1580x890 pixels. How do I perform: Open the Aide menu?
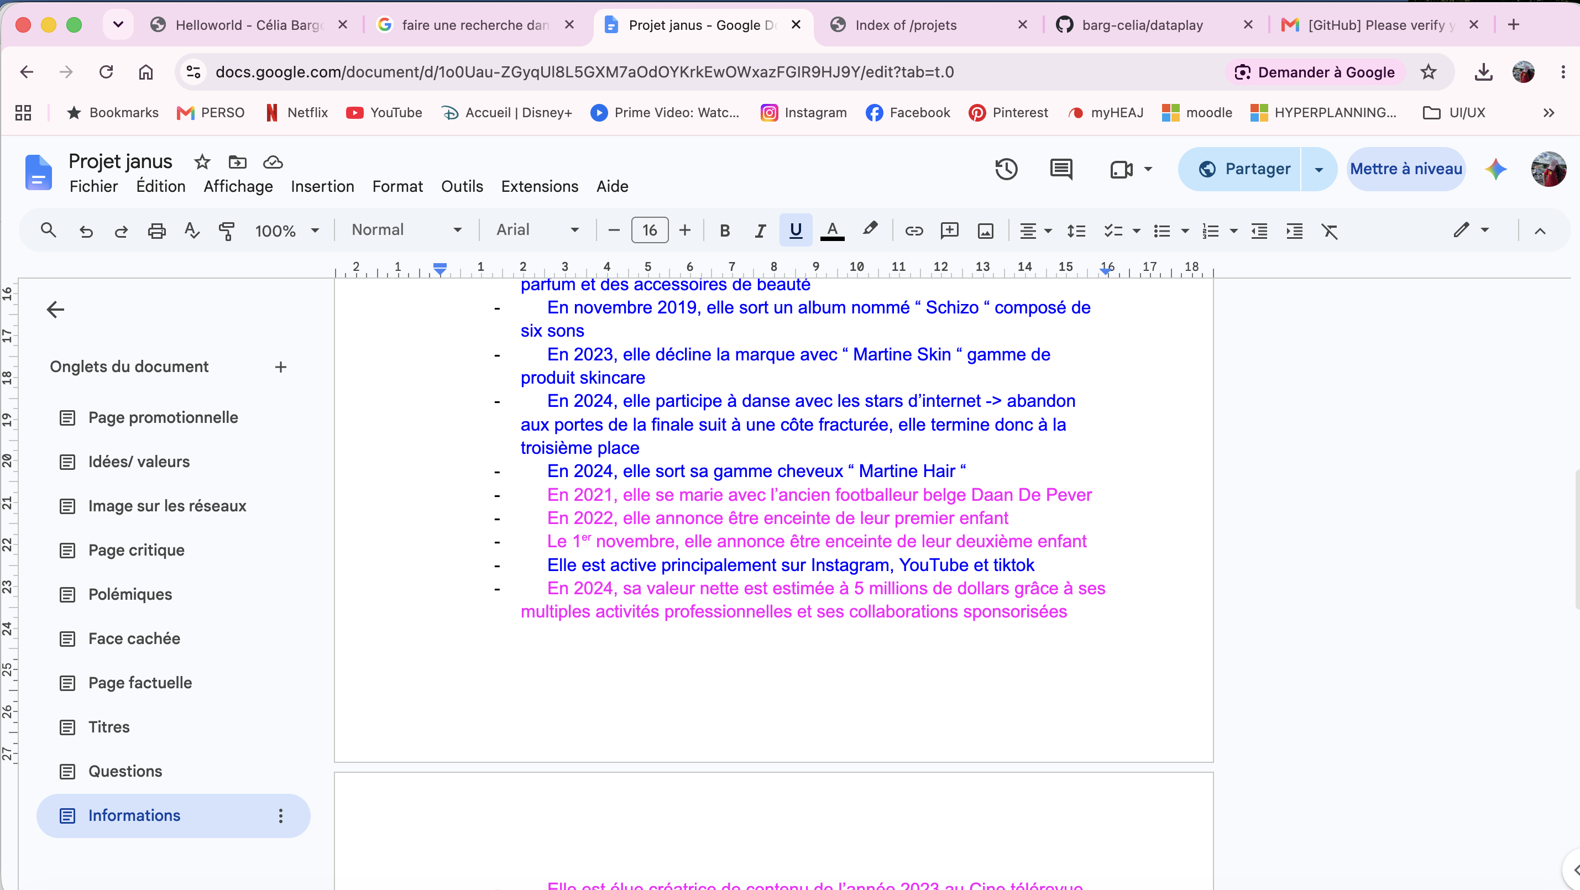point(612,186)
